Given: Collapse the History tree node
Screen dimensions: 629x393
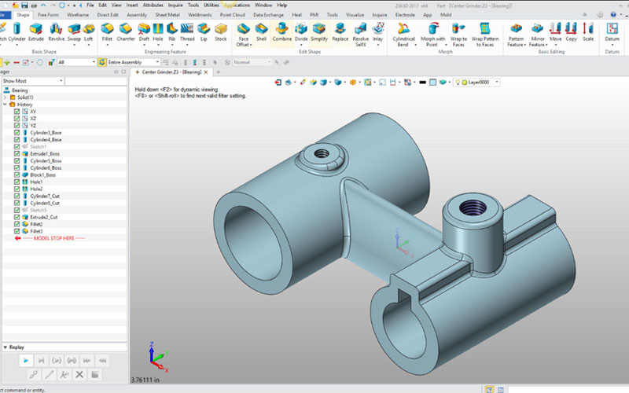Looking at the screenshot, I should click(x=6, y=105).
